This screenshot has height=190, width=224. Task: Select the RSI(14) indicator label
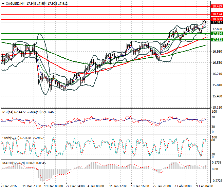coord(8,112)
